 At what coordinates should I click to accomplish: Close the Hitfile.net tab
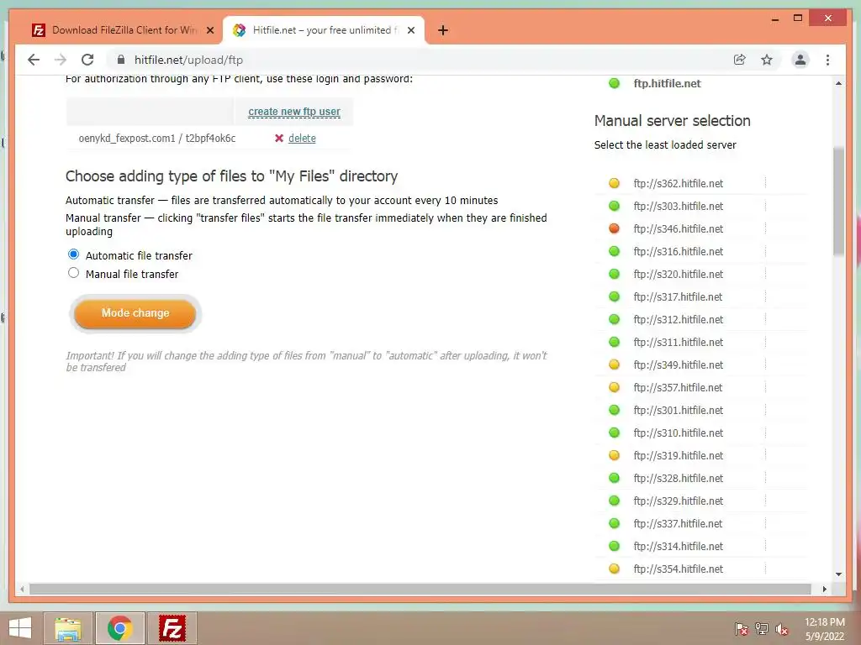click(410, 30)
